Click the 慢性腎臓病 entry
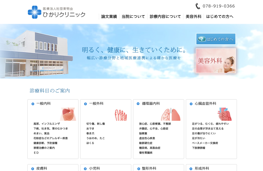 (x=146, y=153)
